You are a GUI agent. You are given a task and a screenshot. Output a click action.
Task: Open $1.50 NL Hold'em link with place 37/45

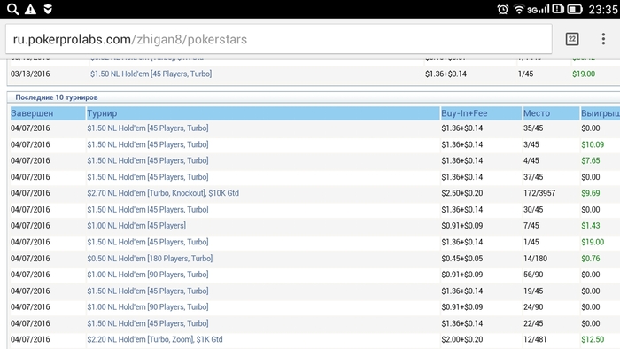coord(148,177)
